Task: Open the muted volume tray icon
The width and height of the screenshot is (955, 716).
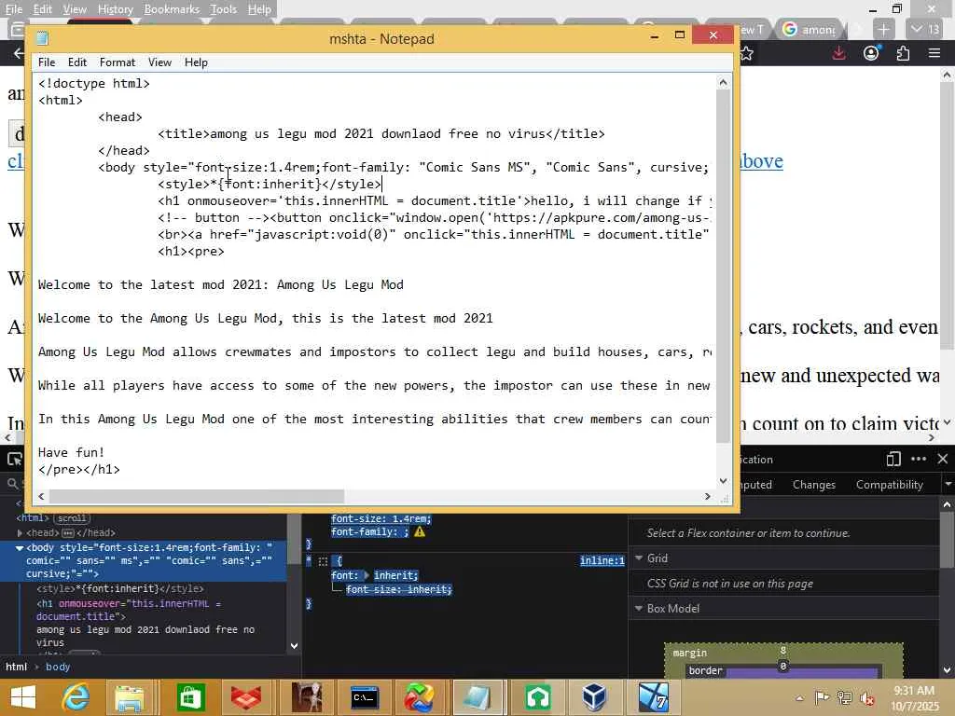Action: [866, 697]
